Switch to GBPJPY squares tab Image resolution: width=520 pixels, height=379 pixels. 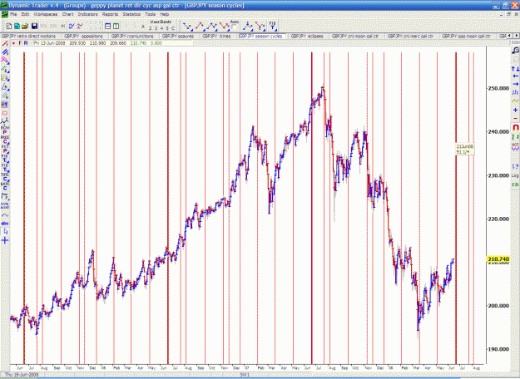[178, 36]
